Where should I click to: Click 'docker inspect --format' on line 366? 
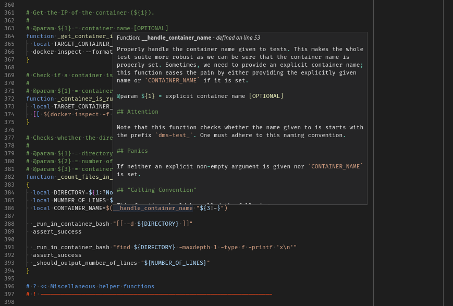click(x=72, y=52)
